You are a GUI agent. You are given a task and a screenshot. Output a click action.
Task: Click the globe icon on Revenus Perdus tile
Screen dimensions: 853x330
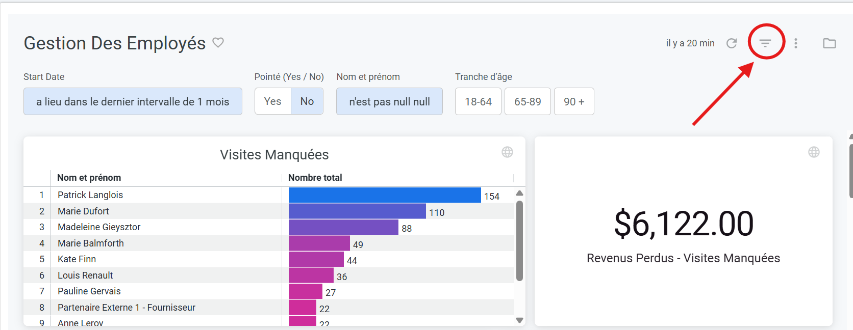click(814, 152)
